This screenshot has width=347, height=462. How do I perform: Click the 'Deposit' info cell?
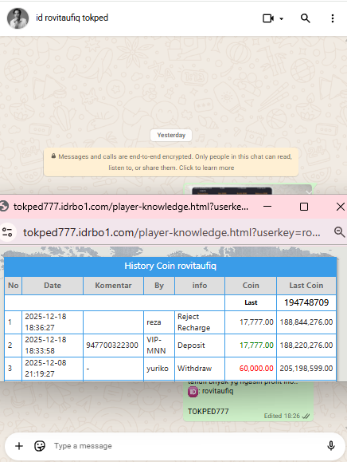200,346
